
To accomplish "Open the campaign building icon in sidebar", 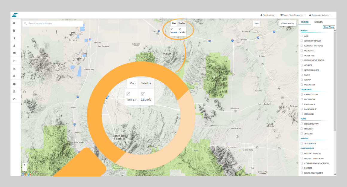I will [x=14, y=23].
